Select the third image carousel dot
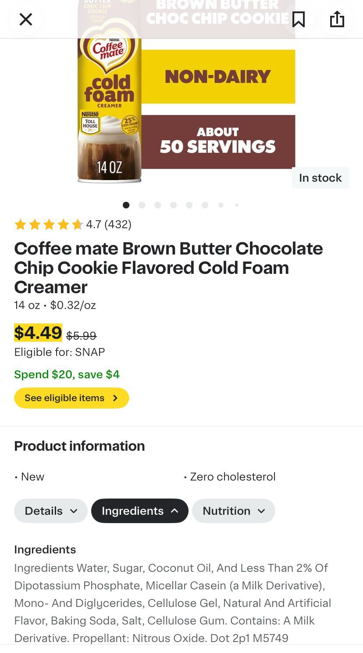This screenshot has height=653, width=363. click(157, 205)
